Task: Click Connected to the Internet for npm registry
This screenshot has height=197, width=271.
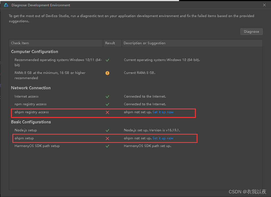Action: [x=145, y=104]
